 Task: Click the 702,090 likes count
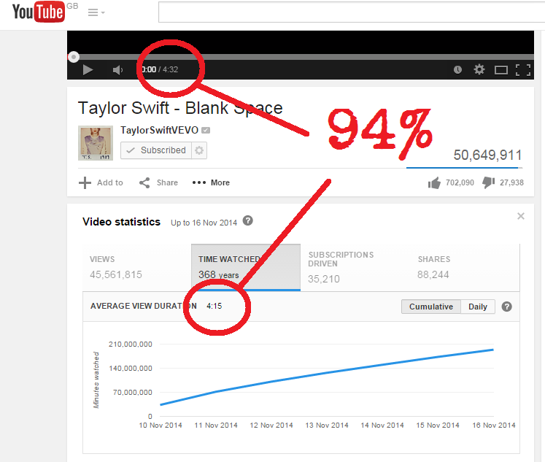point(460,182)
